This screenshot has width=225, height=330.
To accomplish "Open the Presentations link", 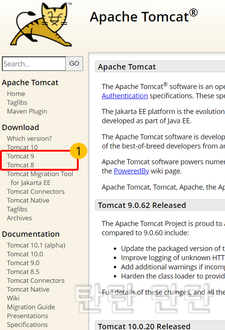I will [27, 316].
